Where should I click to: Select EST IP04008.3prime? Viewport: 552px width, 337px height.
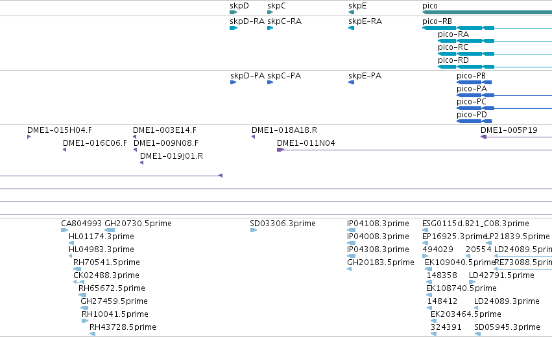pyautogui.click(x=378, y=237)
